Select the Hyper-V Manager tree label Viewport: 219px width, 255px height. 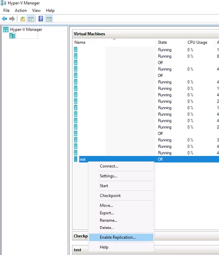click(26, 30)
